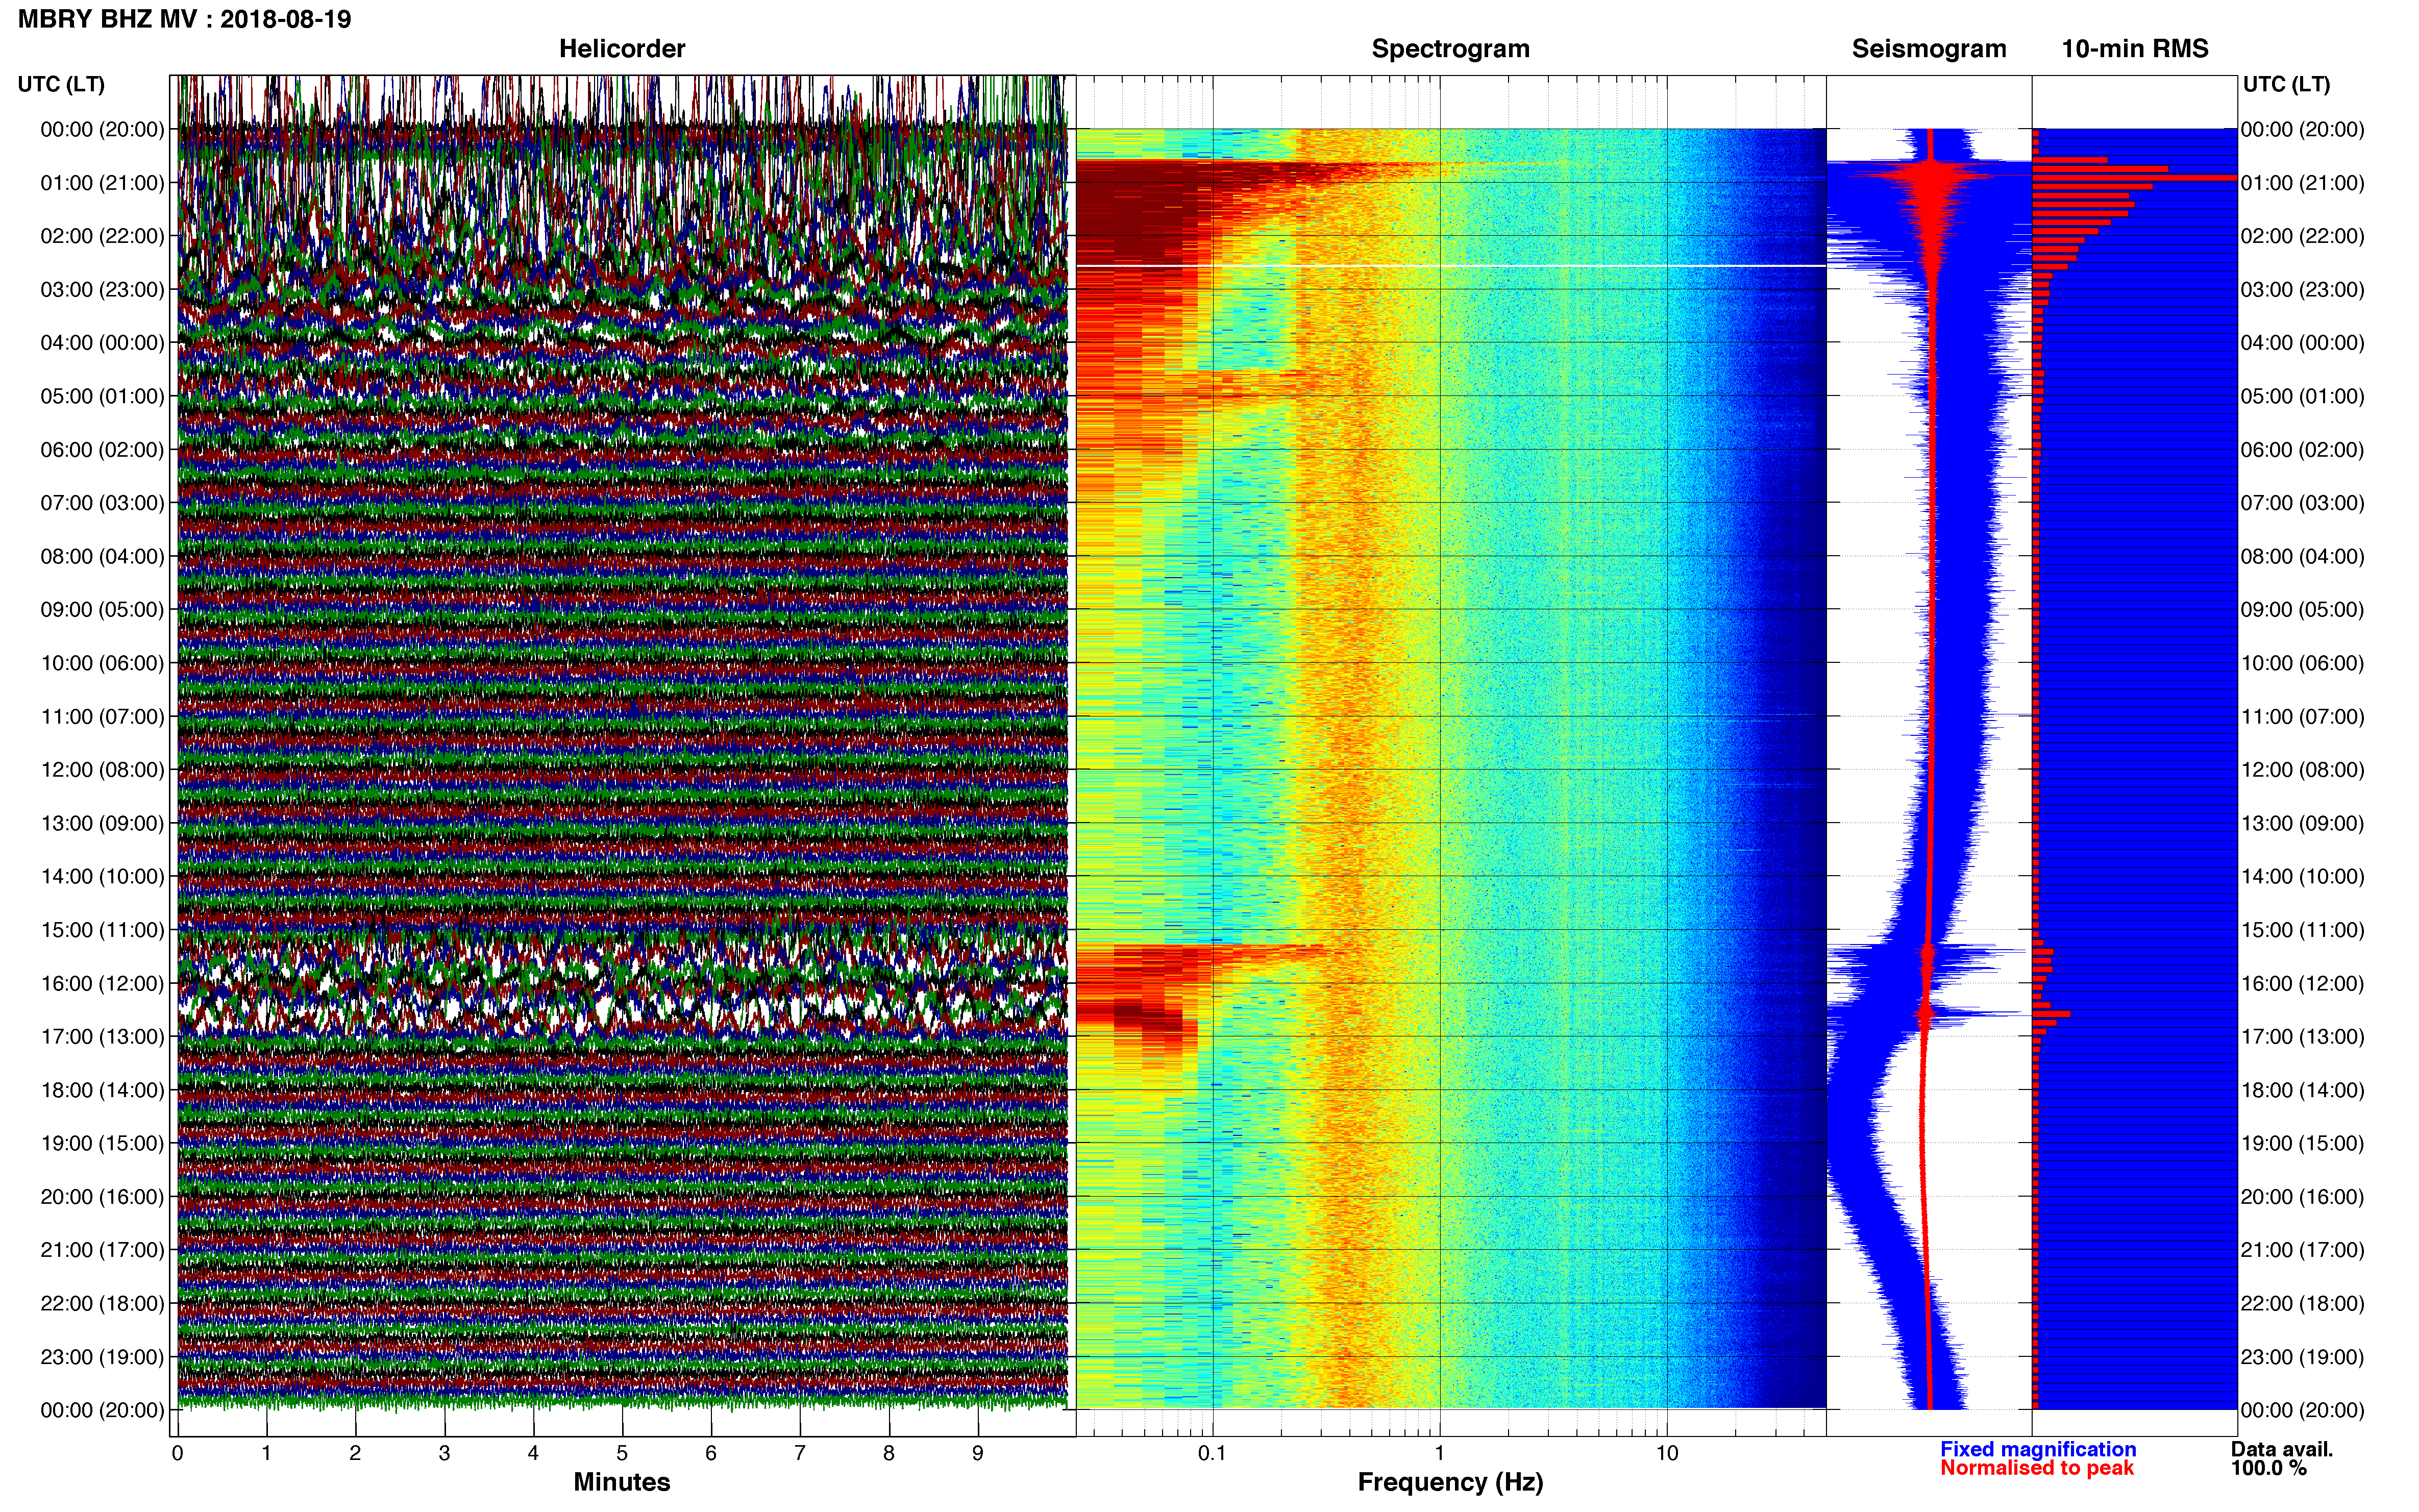The height and width of the screenshot is (1512, 2419).
Task: Click '20:00 (16:00)' beside the RMS panel
Action: click(2302, 1197)
